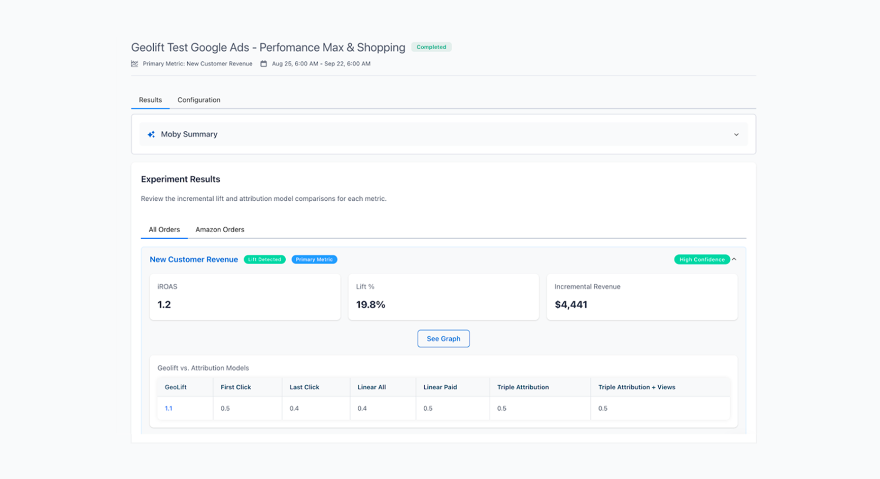
Task: Click the First Click value 0.5
Action: (x=225, y=409)
